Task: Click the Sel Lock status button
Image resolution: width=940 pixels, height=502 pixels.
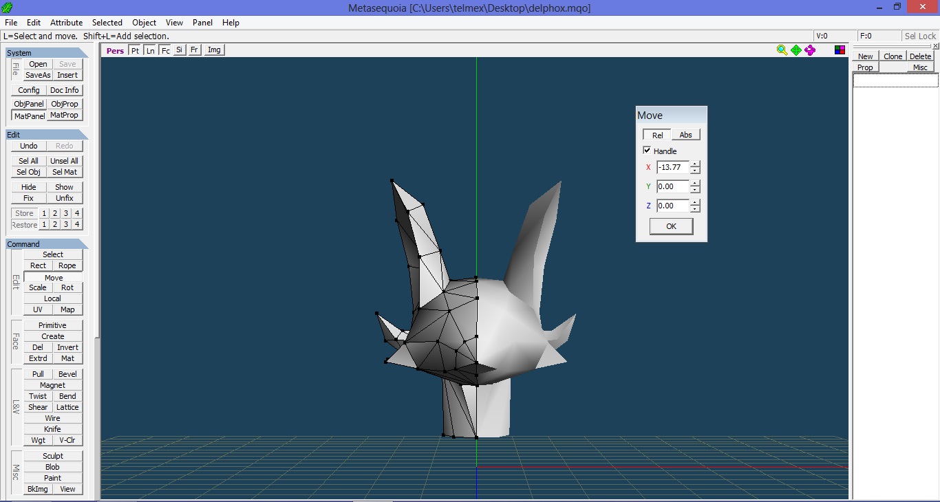Action: point(920,36)
